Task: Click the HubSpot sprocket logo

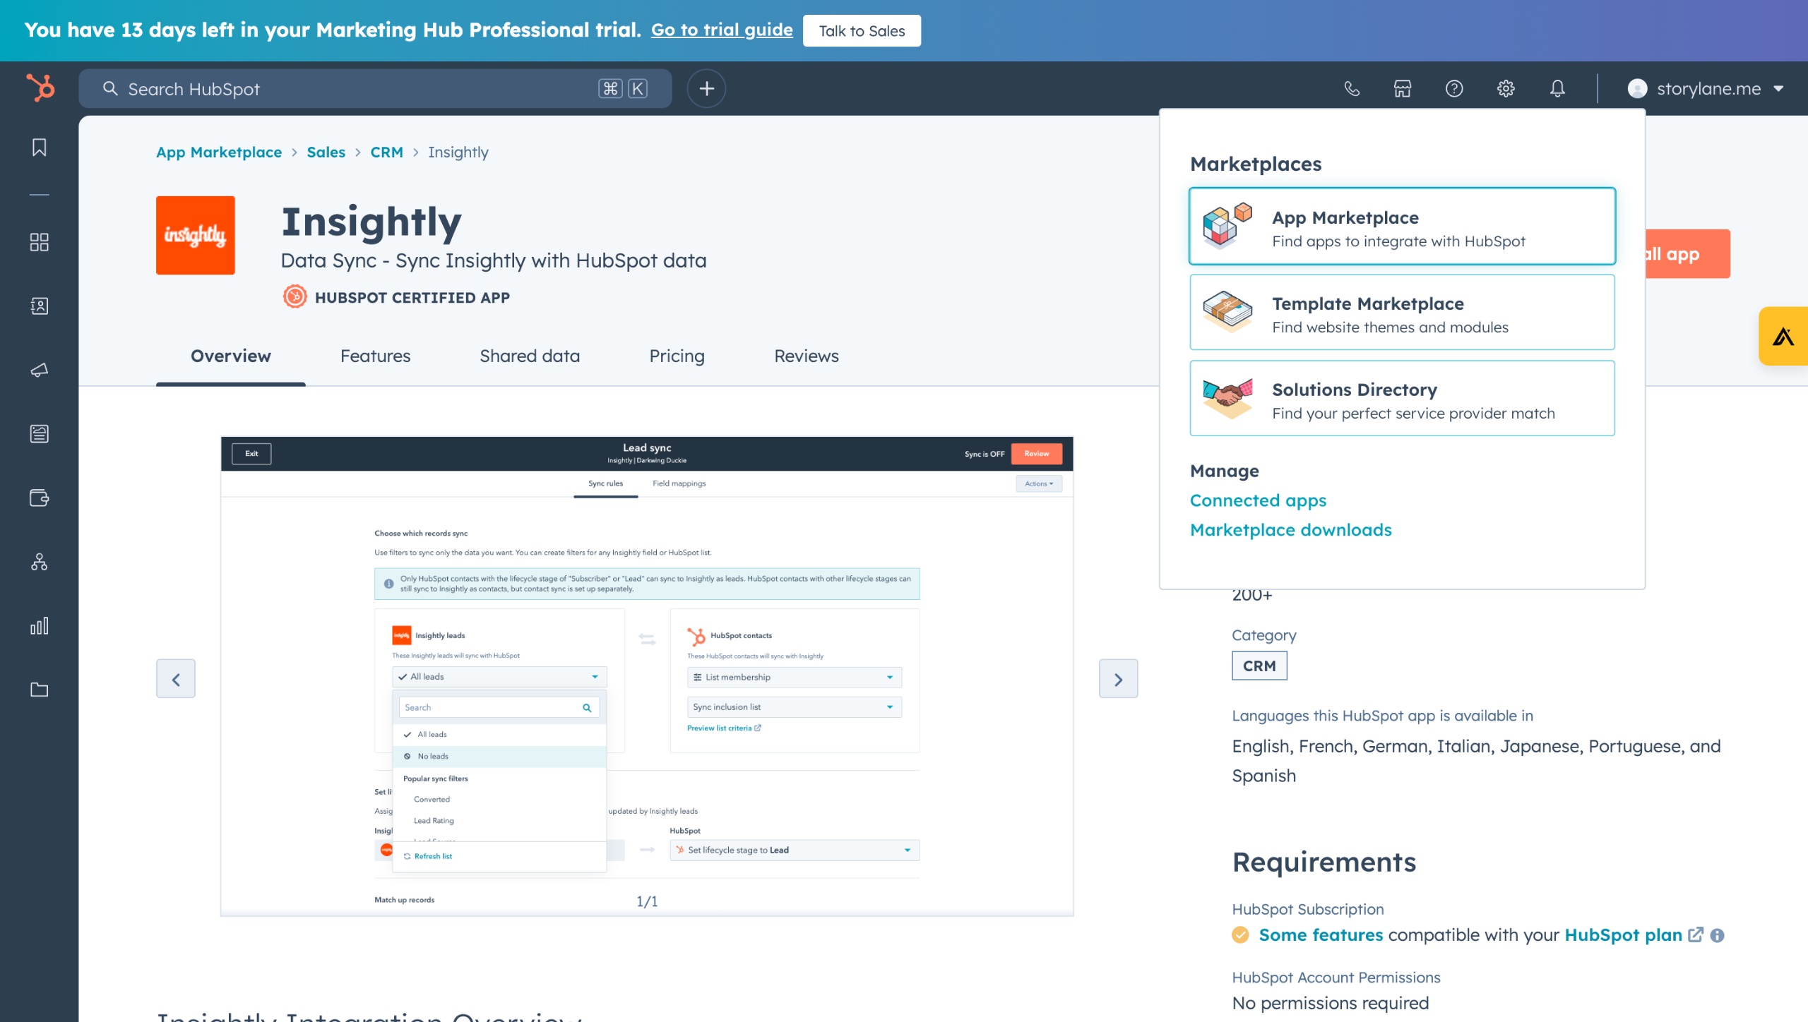Action: coord(40,88)
